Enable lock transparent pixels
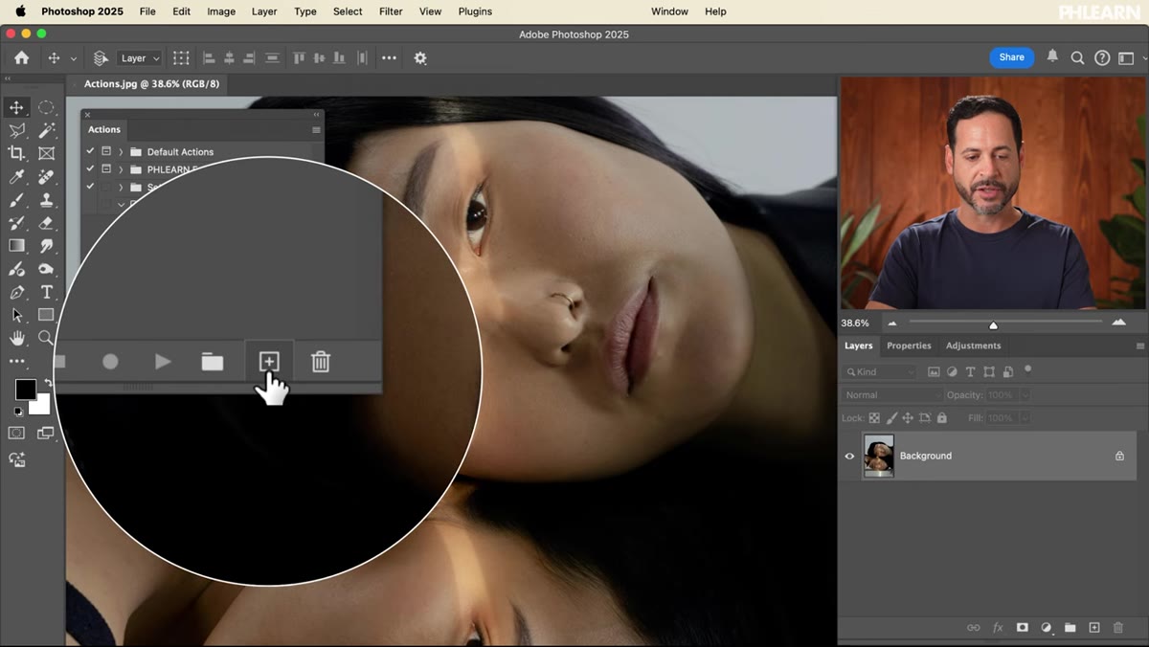 click(x=874, y=418)
